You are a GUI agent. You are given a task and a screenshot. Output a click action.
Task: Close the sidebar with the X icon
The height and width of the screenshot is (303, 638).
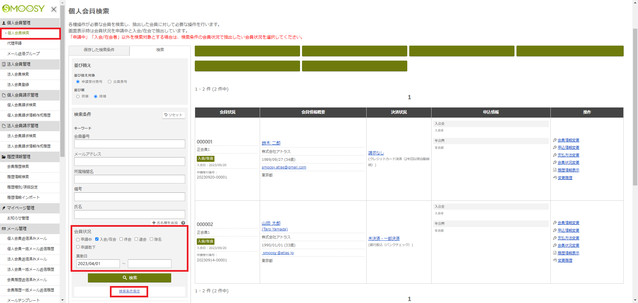pos(54,9)
